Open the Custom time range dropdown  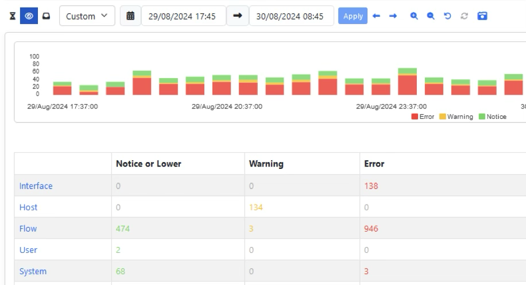87,16
